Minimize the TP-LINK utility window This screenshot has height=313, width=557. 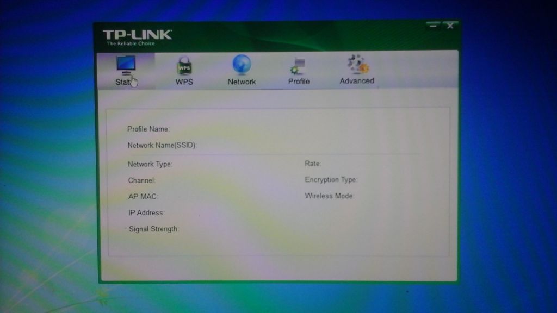click(433, 25)
